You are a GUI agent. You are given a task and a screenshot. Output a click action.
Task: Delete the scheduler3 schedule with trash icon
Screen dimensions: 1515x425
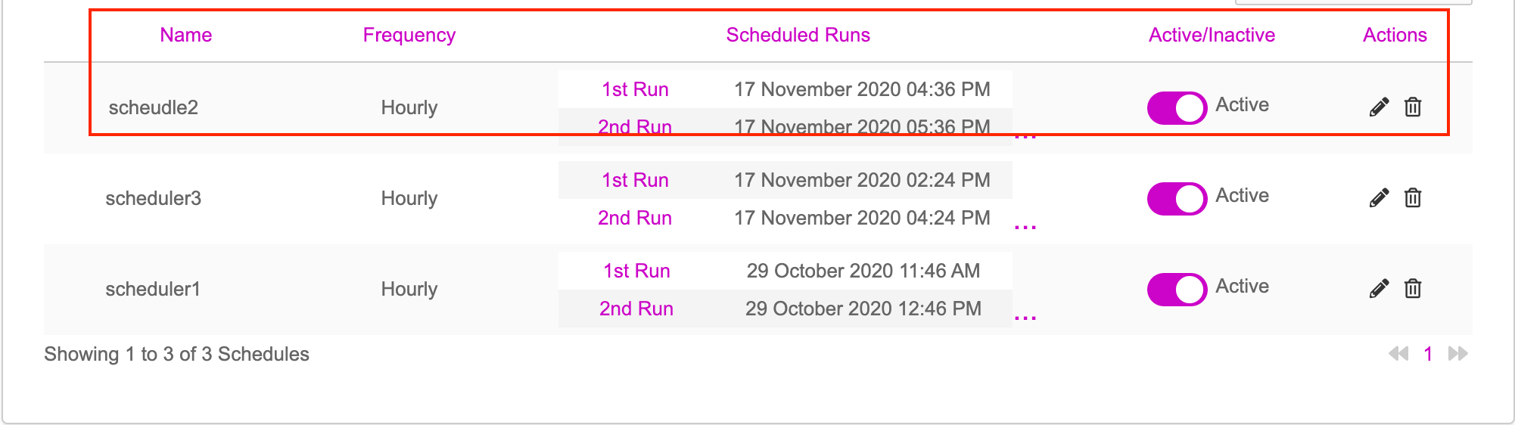pyautogui.click(x=1413, y=198)
